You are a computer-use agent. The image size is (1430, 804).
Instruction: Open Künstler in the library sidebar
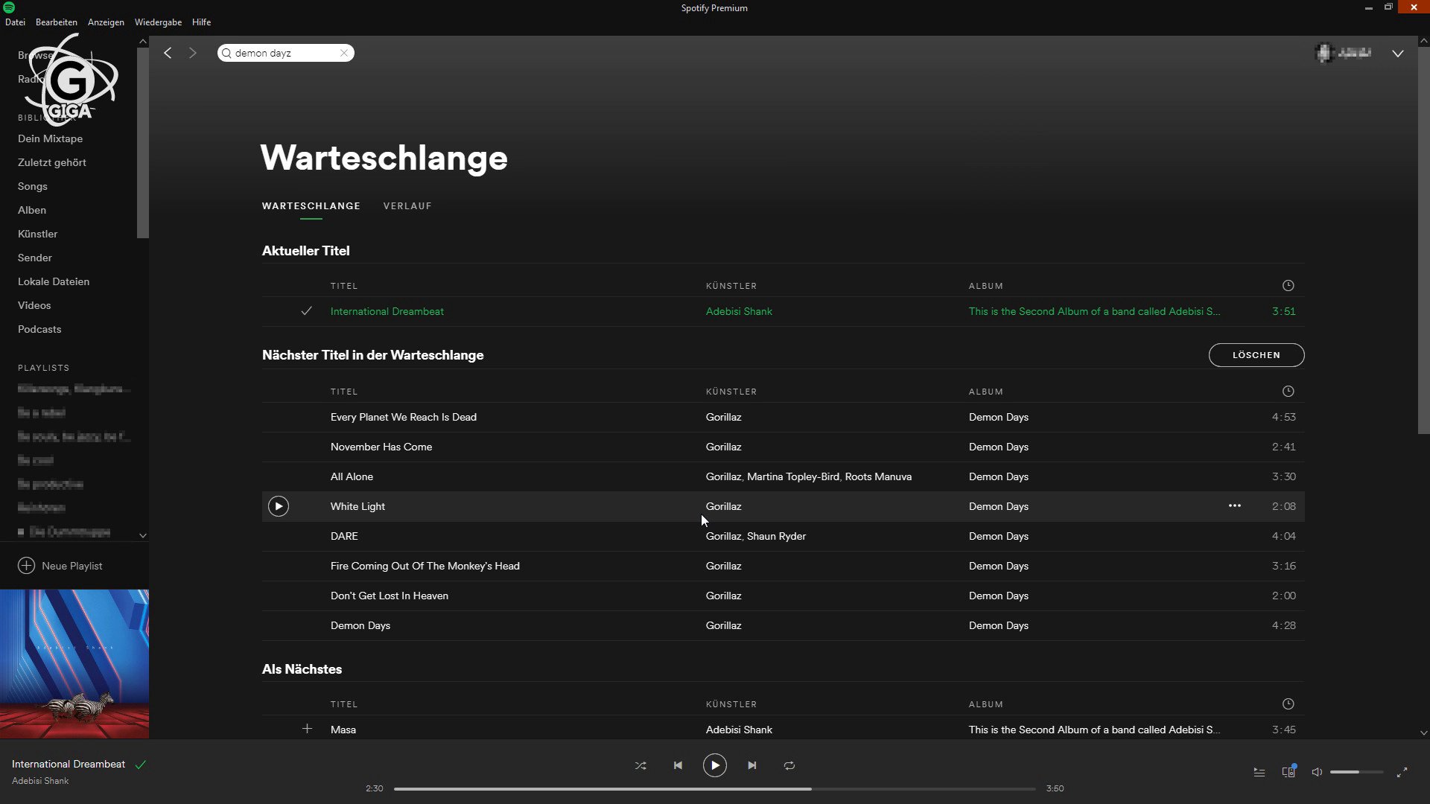[37, 234]
